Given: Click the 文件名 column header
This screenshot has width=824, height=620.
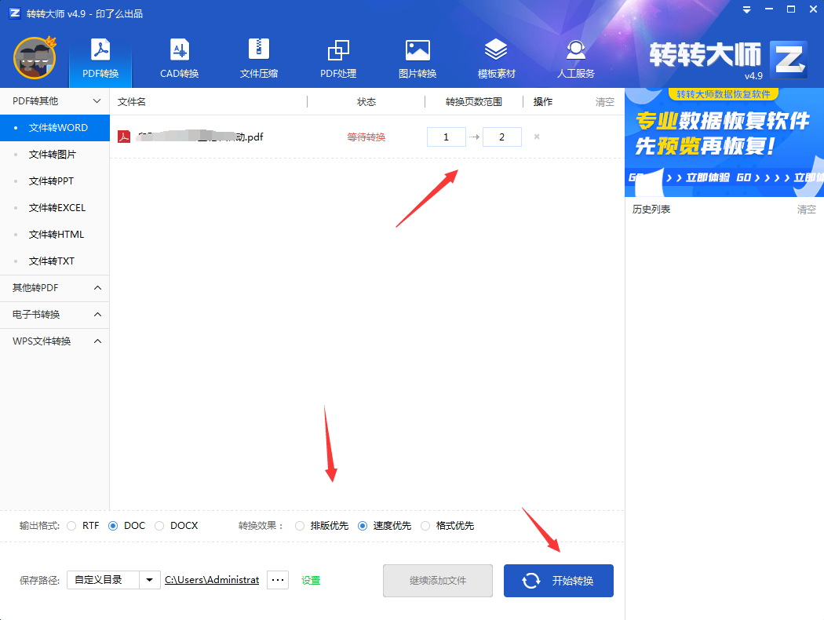Looking at the screenshot, I should pos(131,102).
